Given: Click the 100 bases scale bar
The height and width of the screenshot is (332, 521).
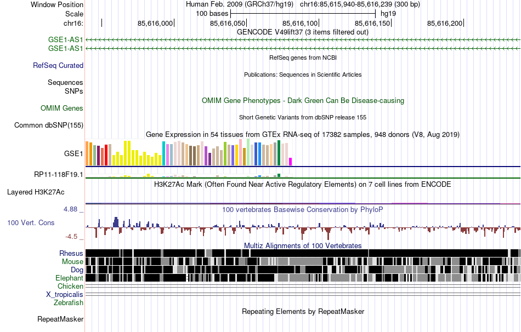Looking at the screenshot, I should click(x=303, y=14).
